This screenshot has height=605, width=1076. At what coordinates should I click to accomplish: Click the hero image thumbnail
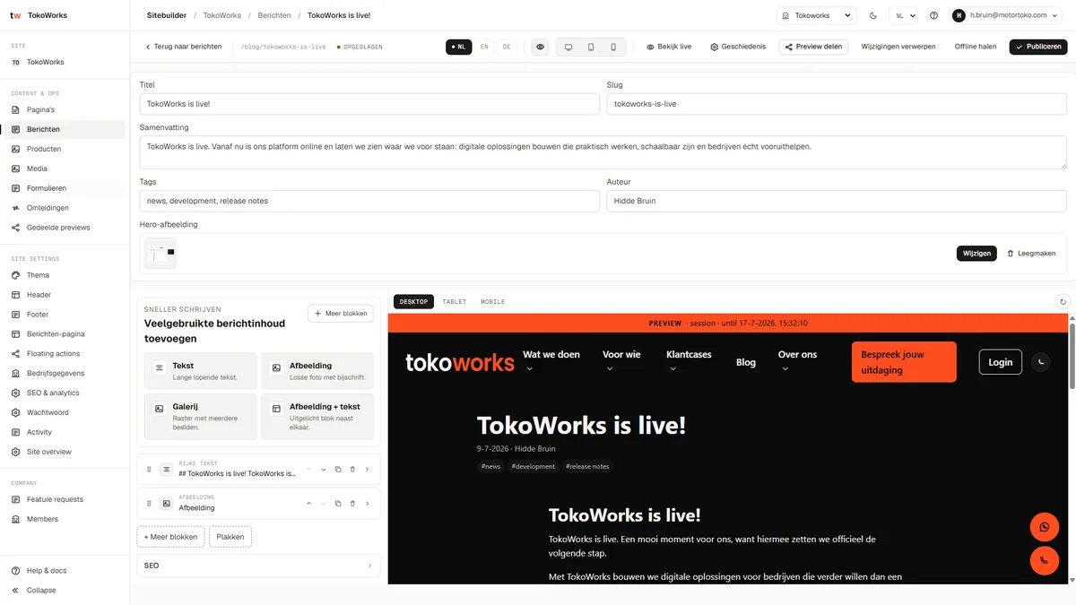pos(161,254)
